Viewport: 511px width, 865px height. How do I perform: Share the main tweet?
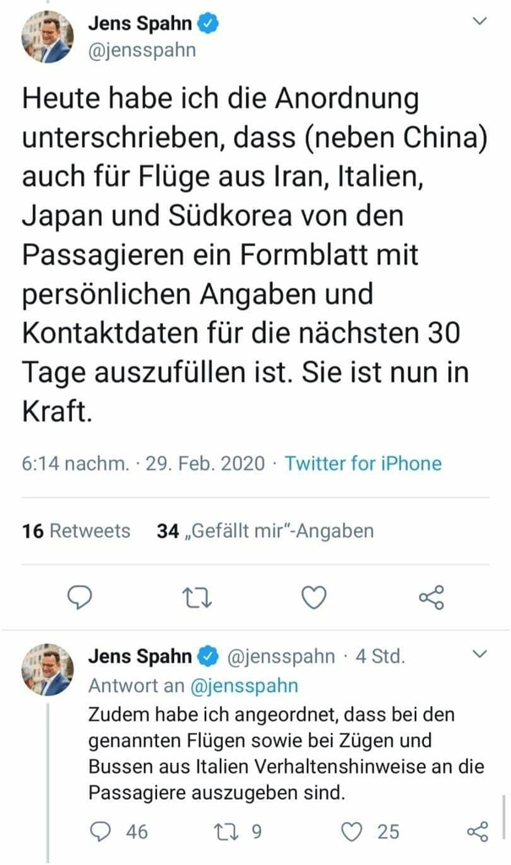431,598
